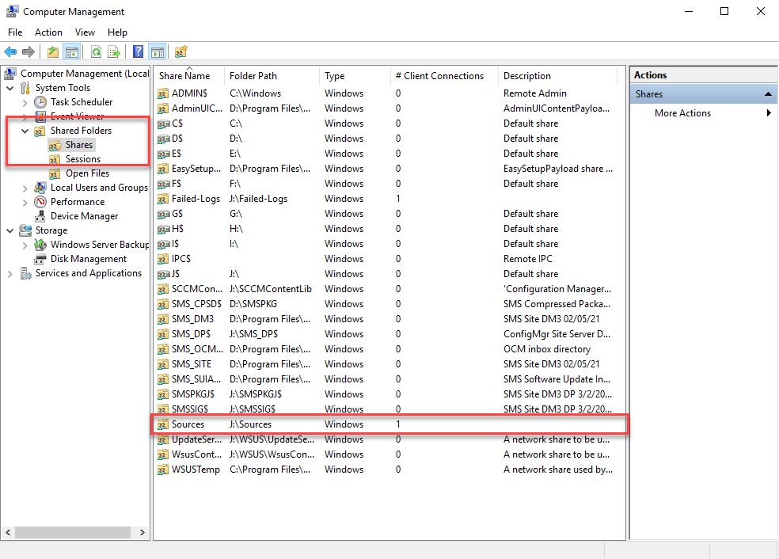Expand Services and Applications node
Viewport: 779px width, 559px height.
click(10, 273)
